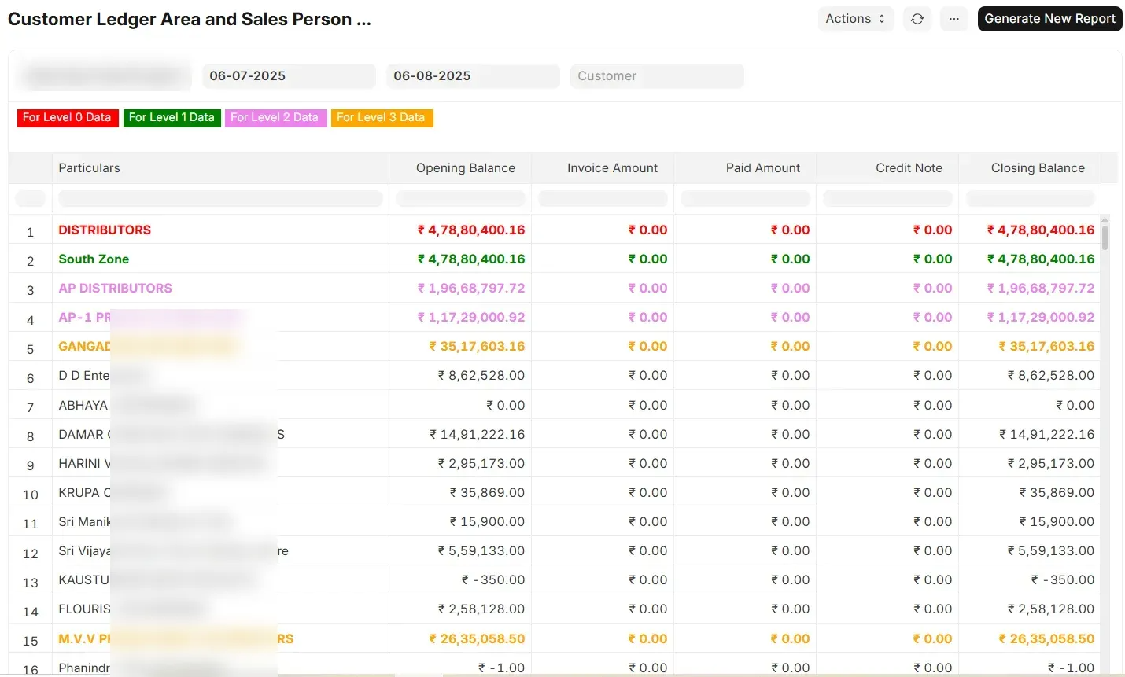Click AP DISTRIBUTORS row credit note ₹ 0.00
Screen dimensions: 1125x677
coord(932,289)
